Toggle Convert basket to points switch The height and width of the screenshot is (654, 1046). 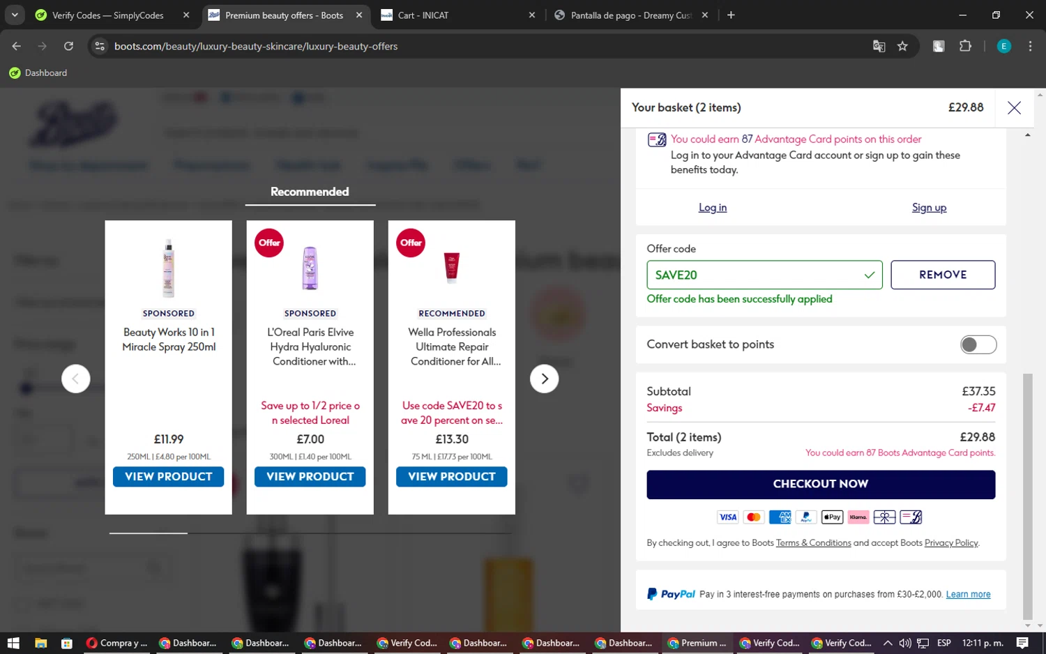click(978, 344)
